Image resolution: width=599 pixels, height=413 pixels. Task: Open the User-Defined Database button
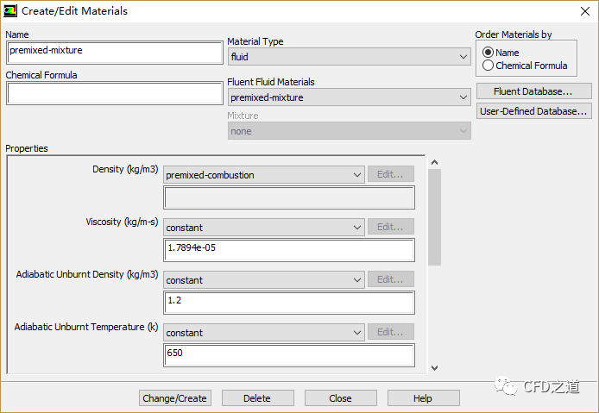[533, 111]
